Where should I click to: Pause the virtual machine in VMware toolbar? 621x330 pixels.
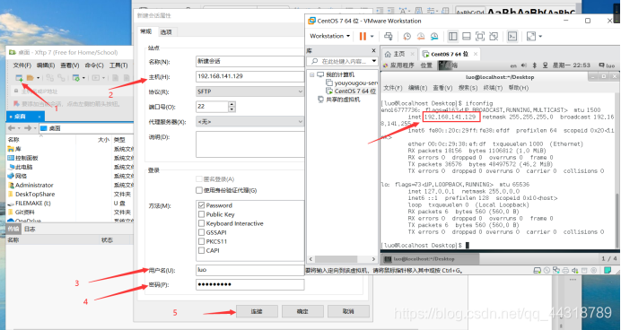click(363, 36)
